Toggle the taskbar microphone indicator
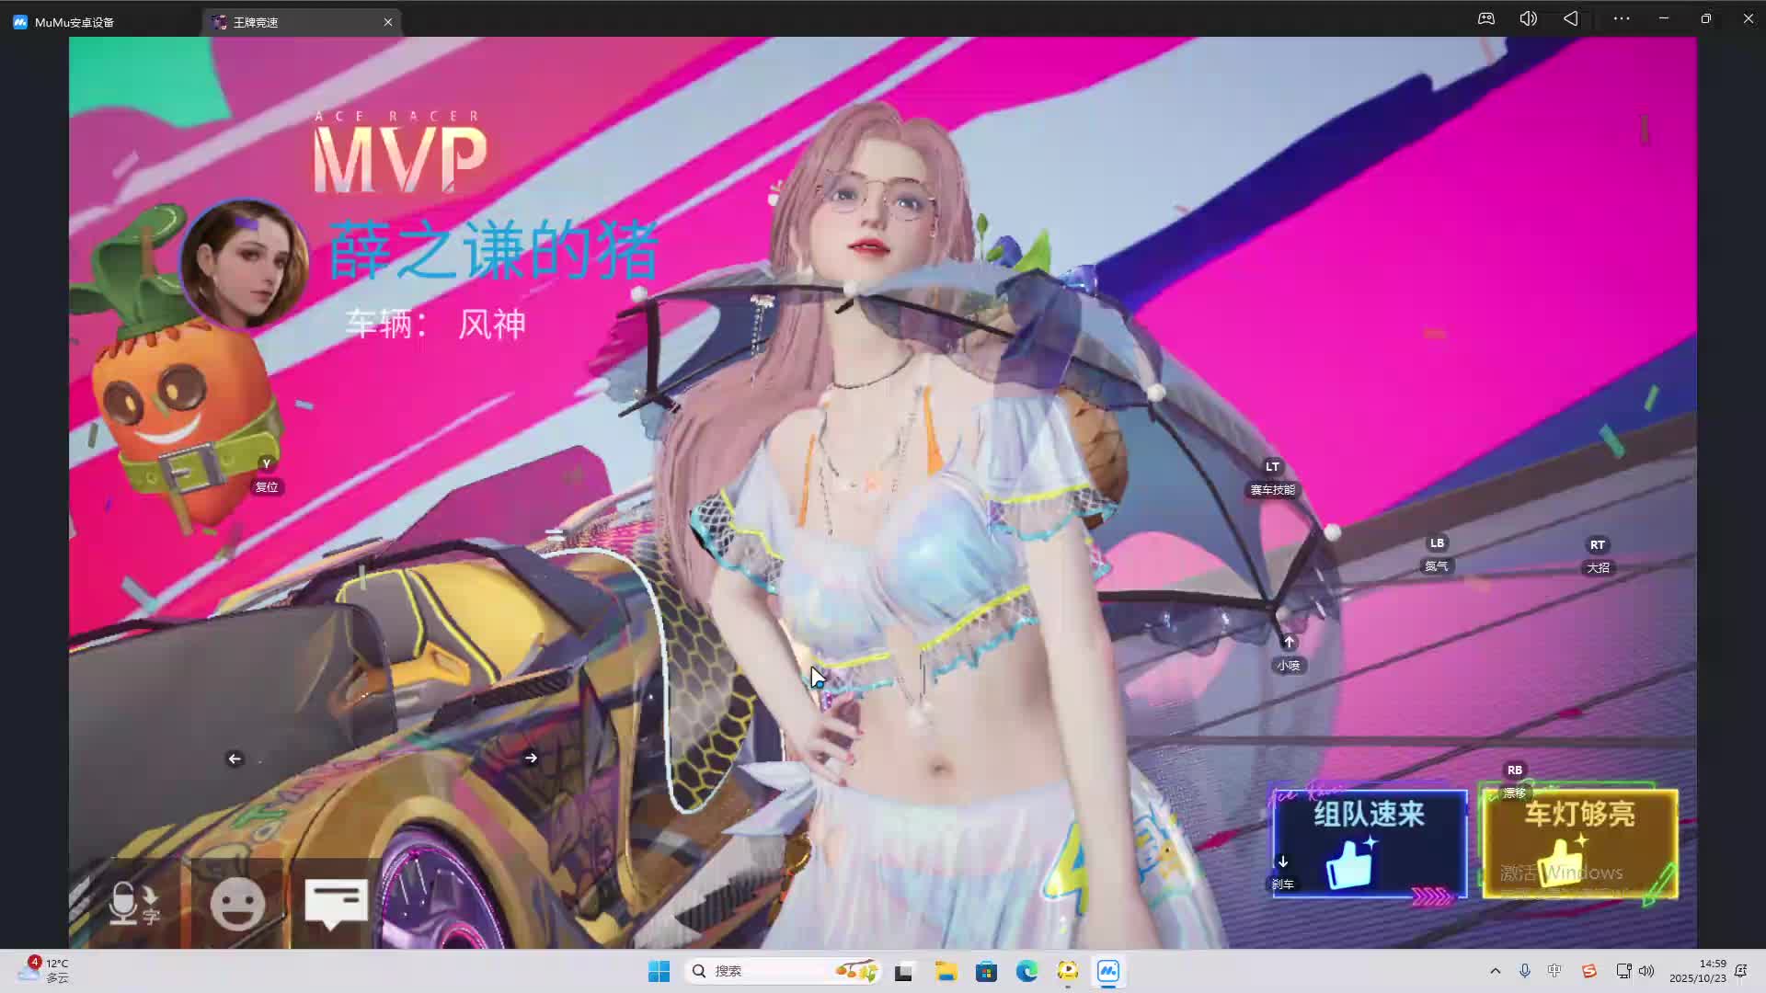Screen dimensions: 1766x993 (1524, 971)
